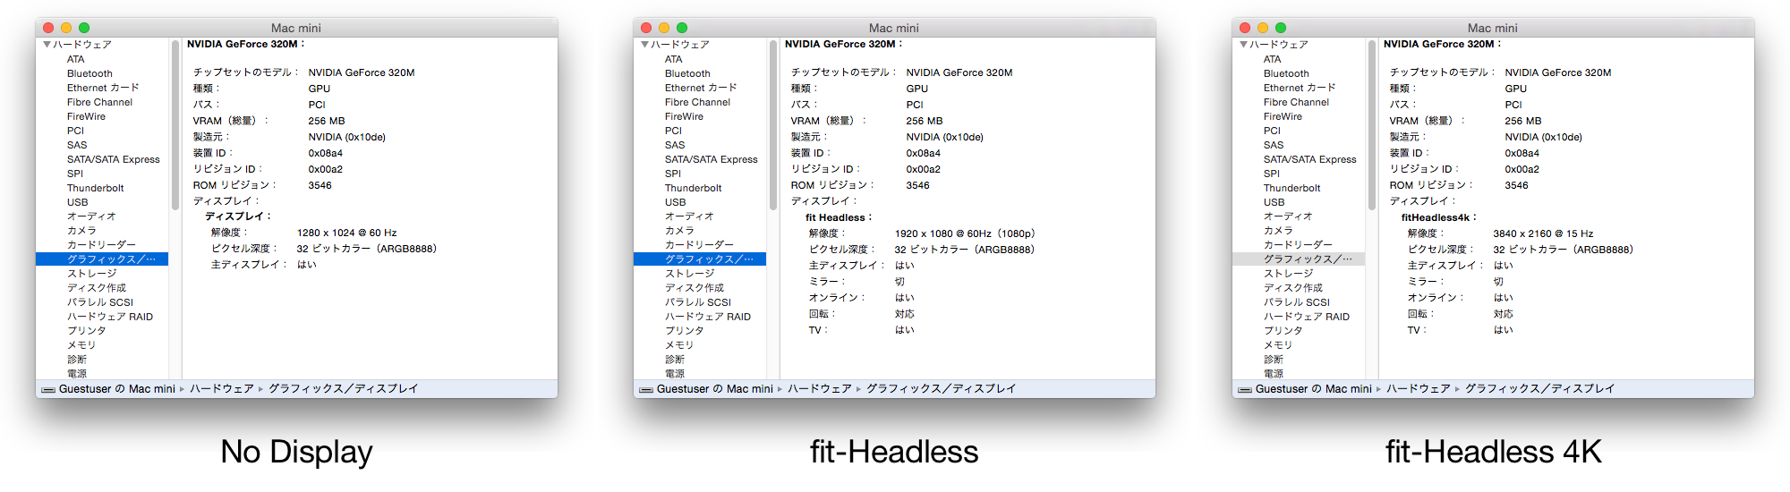
Task: Click 256 MB VRAM value in No Display window
Action: 327,121
